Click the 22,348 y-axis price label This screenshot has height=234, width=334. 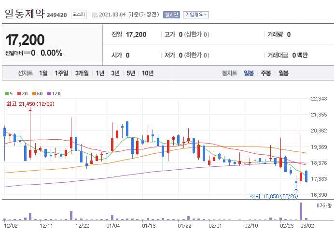(x=319, y=99)
